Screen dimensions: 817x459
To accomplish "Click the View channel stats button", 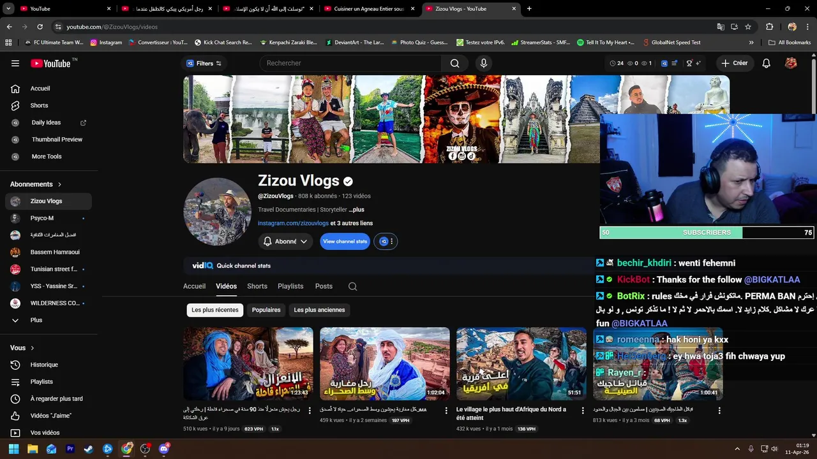I will coord(345,242).
